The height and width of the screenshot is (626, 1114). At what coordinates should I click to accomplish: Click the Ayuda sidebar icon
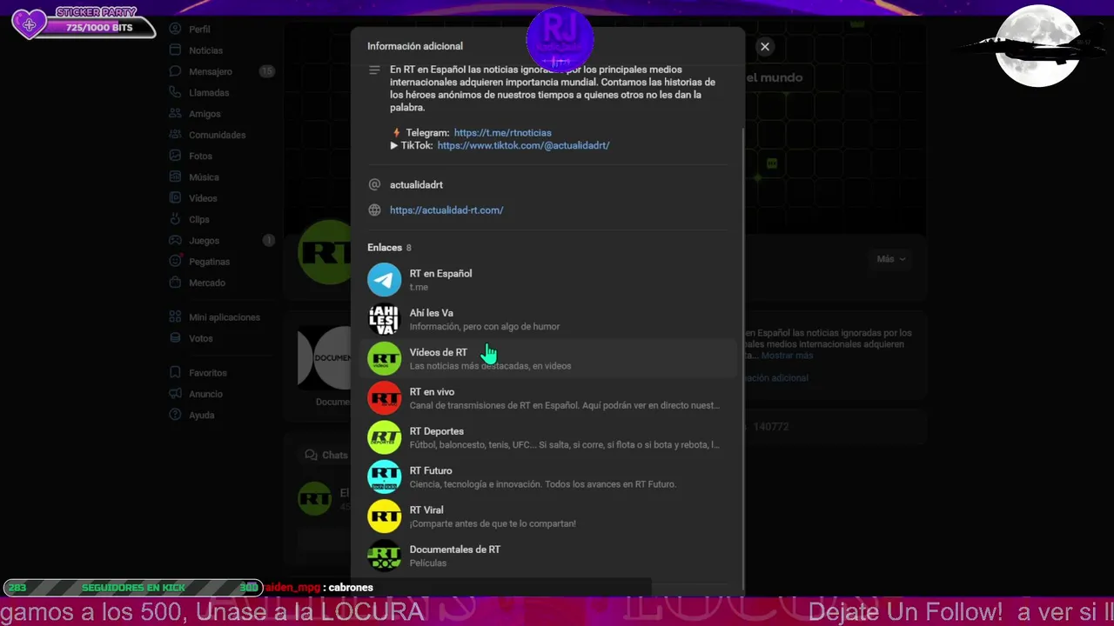176,415
